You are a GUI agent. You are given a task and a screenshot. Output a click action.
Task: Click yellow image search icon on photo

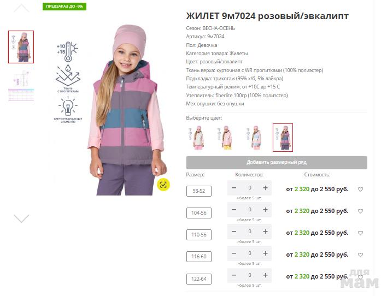(x=163, y=185)
